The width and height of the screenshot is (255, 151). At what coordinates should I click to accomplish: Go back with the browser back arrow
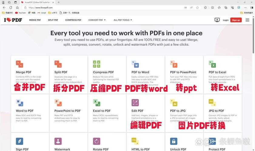tap(4, 8)
